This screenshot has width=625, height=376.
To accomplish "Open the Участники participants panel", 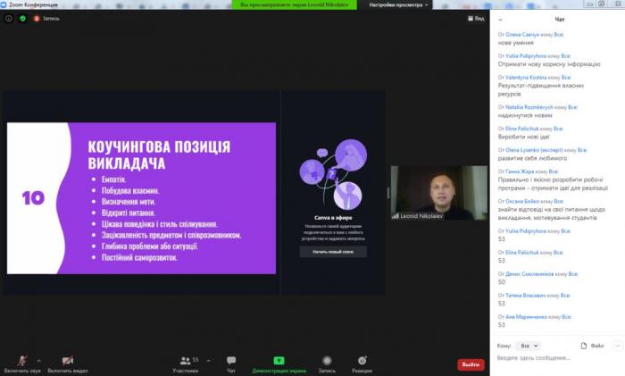I will 185,361.
